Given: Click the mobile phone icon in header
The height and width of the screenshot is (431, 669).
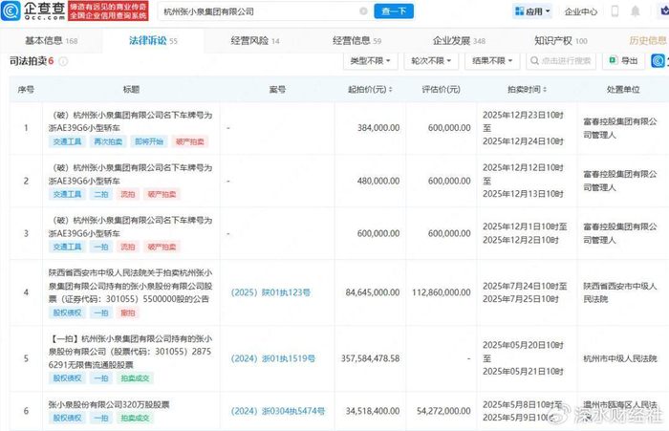Looking at the screenshot, I should click(x=615, y=11).
